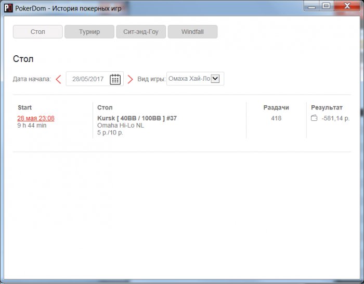Click the Стол column header in table

pyautogui.click(x=105, y=107)
